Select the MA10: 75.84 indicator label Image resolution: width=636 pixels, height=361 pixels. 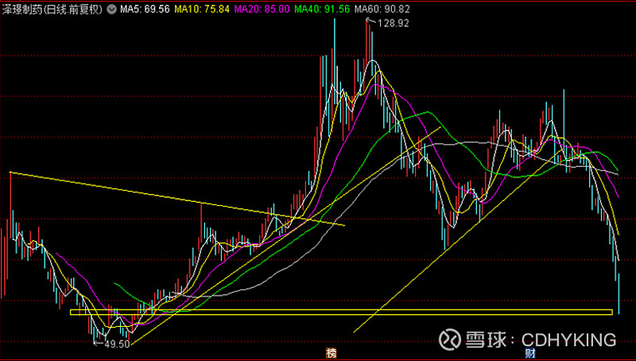(202, 10)
